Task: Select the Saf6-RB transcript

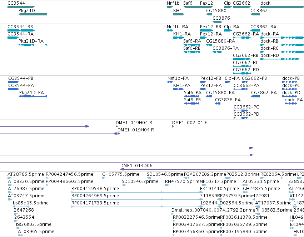Action: point(191,52)
